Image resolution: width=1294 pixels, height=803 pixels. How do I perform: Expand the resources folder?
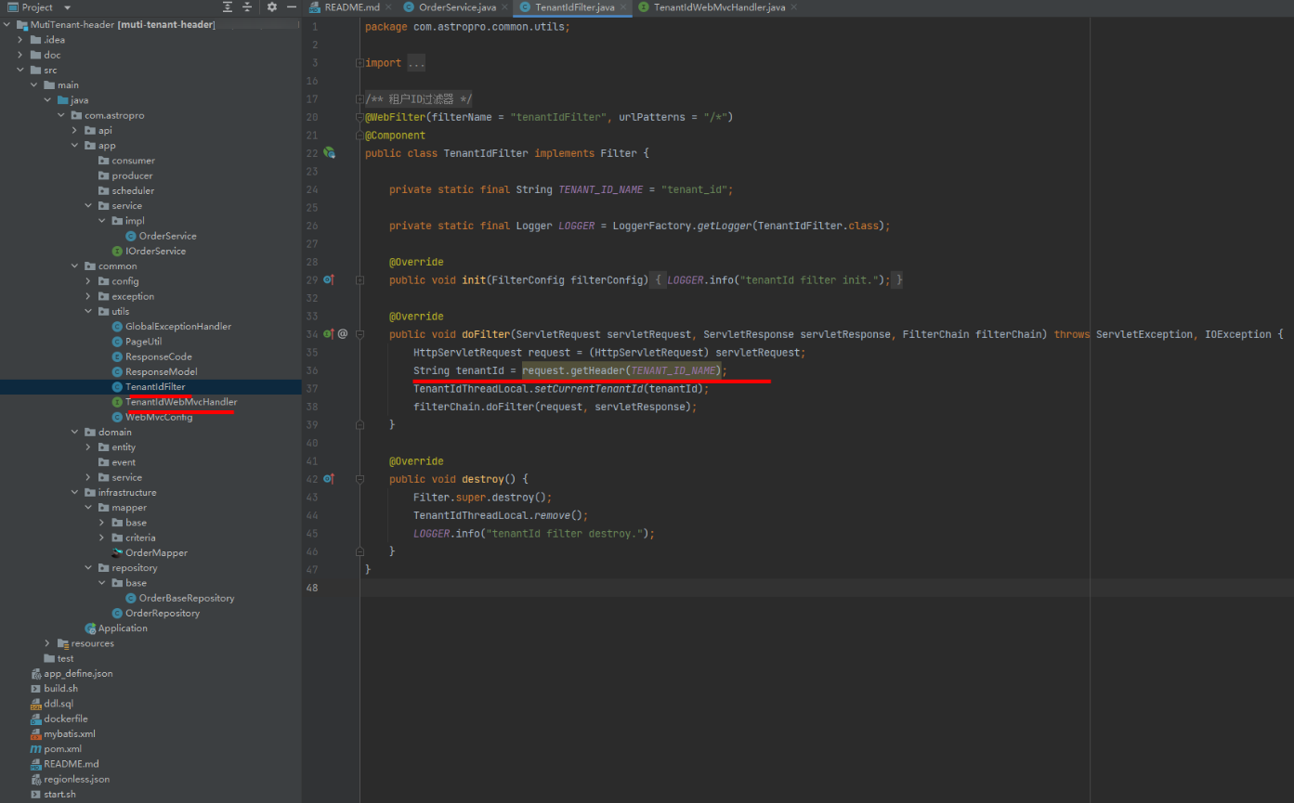pyautogui.click(x=48, y=643)
